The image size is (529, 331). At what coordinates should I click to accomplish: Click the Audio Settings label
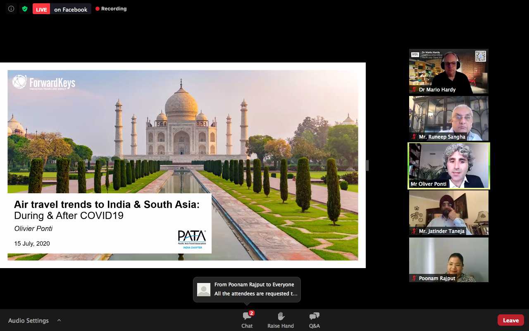coord(29,321)
